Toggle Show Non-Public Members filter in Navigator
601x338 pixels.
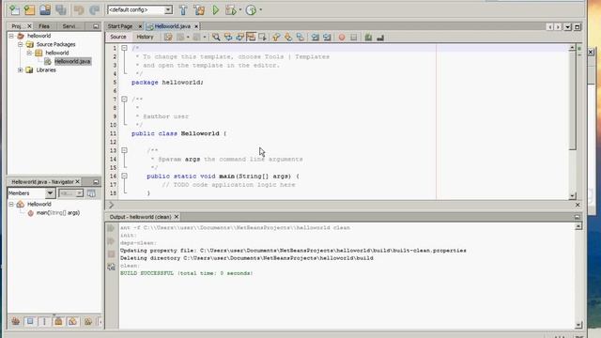(x=58, y=321)
